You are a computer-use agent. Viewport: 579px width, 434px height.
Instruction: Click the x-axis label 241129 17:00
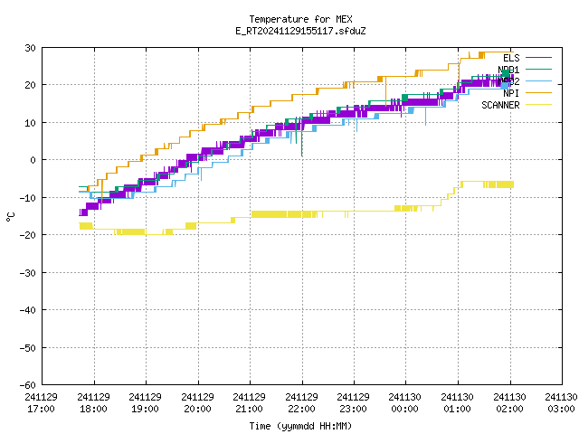(42, 403)
